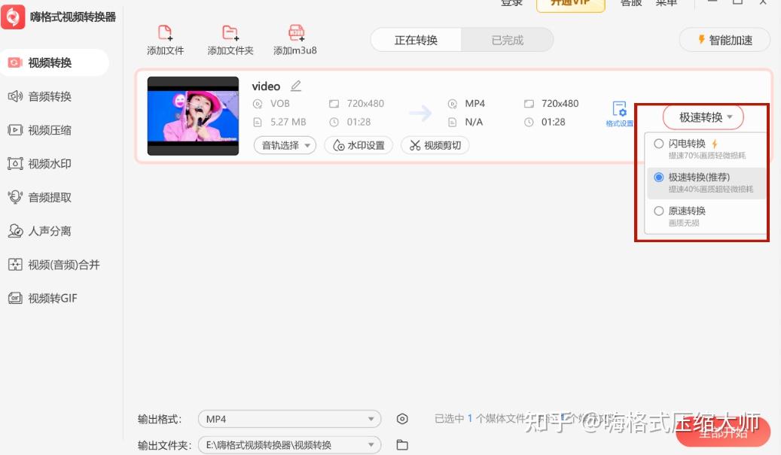Image resolution: width=781 pixels, height=455 pixels.
Task: Expand the 音轨选择 dropdown
Action: tap(285, 146)
